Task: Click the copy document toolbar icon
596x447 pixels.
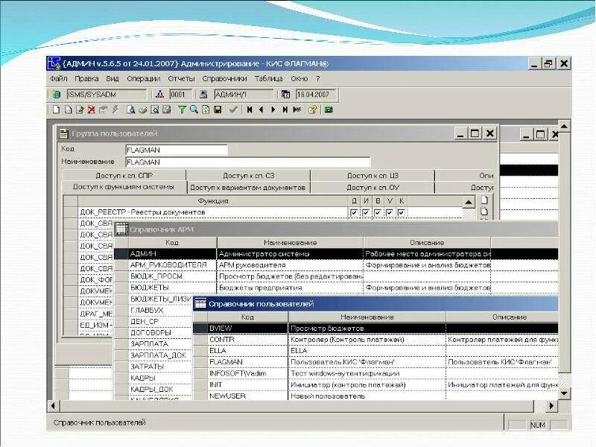Action: pos(68,110)
